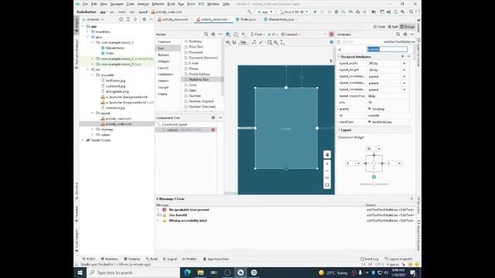Toggle autoconnect magnet icon
Viewport: 495px width, 278px height.
234,42
